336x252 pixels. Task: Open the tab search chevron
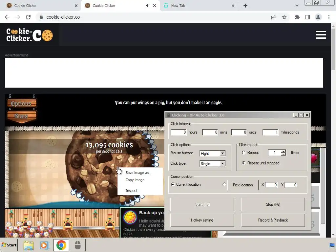[x=297, y=6]
